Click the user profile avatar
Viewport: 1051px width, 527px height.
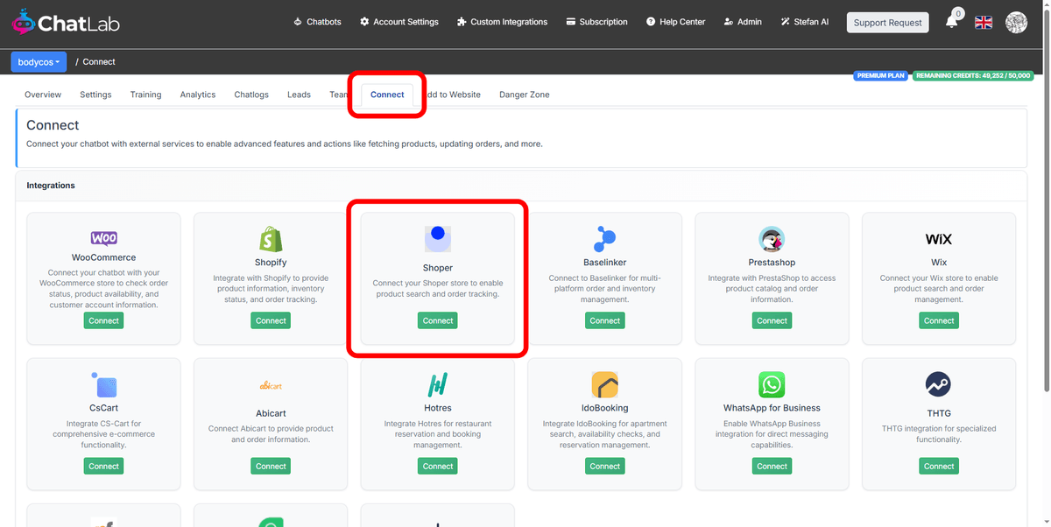1016,22
